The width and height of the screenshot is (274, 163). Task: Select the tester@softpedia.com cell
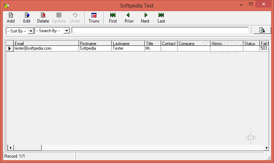pyautogui.click(x=46, y=49)
